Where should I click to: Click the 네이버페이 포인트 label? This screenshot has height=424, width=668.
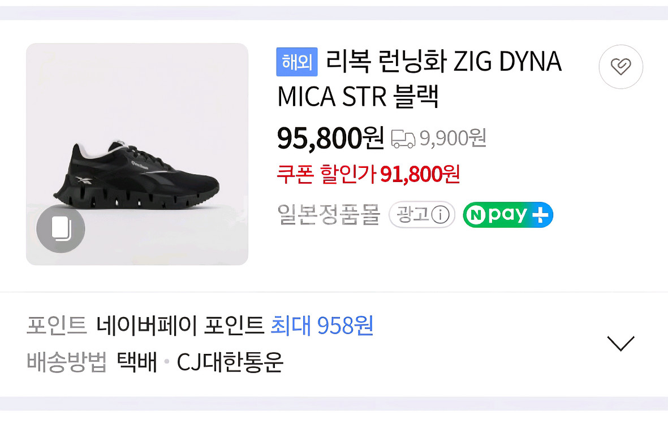coord(180,326)
